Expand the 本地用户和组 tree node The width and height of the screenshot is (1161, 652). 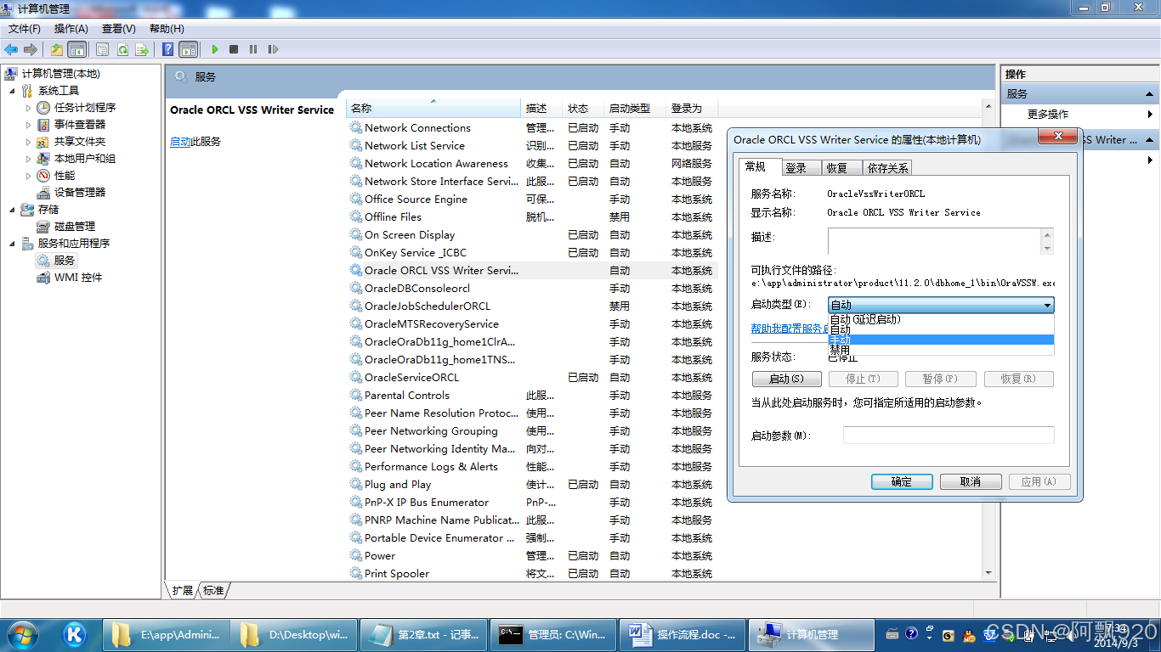click(x=28, y=159)
